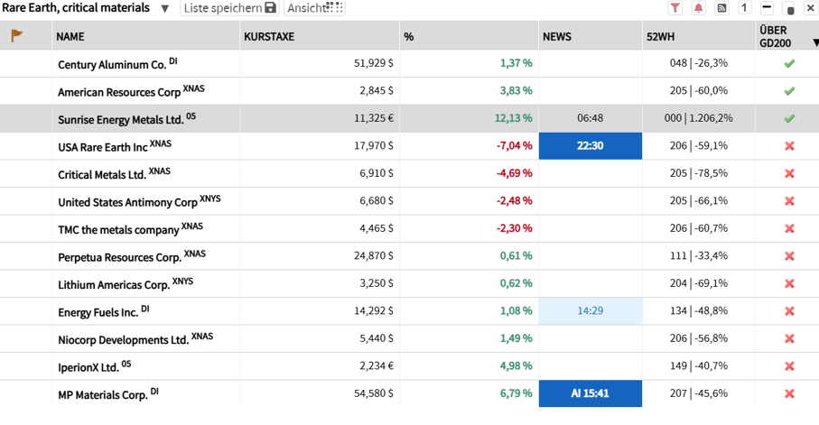Open the red filter funnel icon
The image size is (819, 425).
675,8
